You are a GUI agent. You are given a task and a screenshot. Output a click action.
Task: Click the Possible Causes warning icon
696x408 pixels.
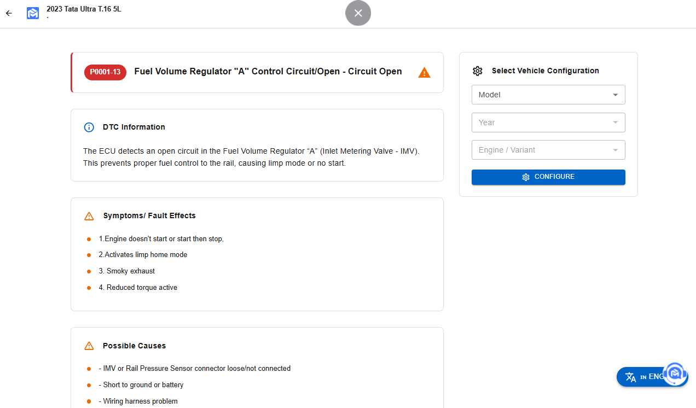click(89, 346)
